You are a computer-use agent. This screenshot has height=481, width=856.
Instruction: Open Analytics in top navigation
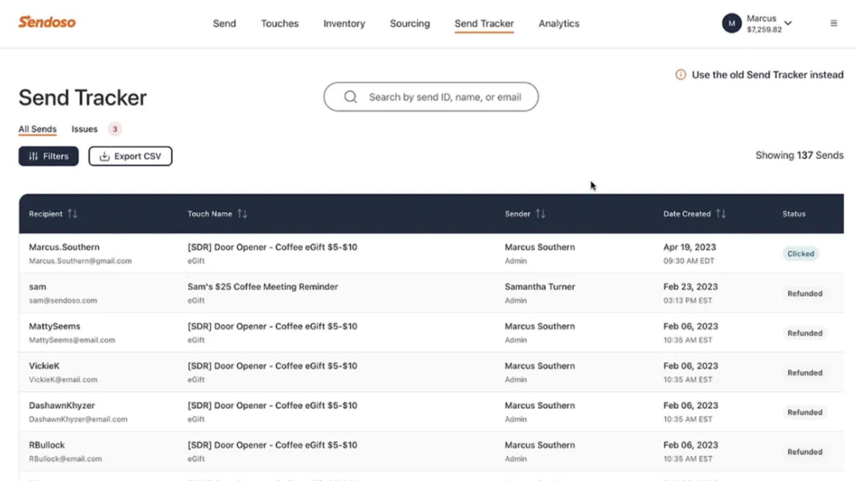[559, 23]
